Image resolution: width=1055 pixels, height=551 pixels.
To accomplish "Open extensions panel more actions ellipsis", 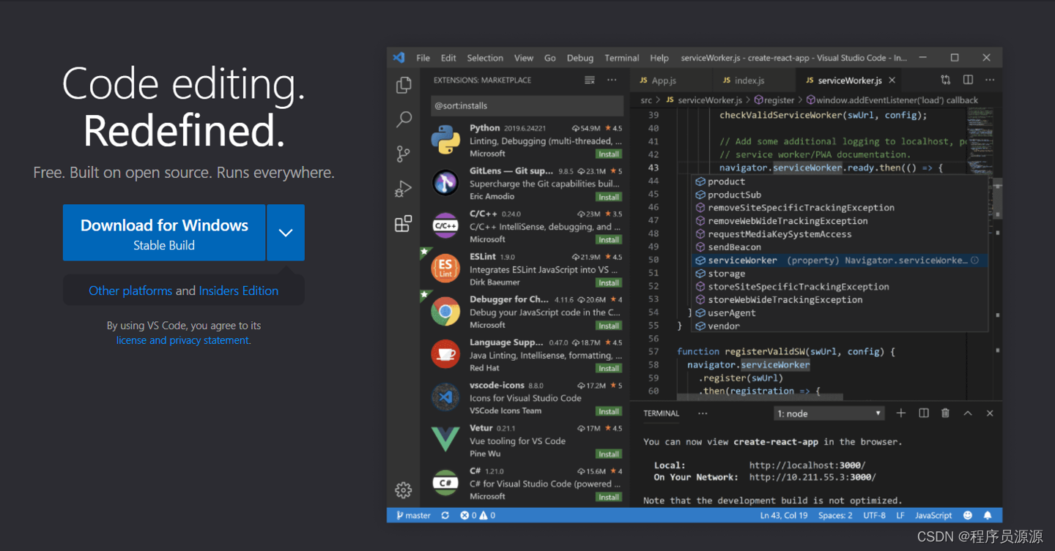I will pyautogui.click(x=612, y=80).
